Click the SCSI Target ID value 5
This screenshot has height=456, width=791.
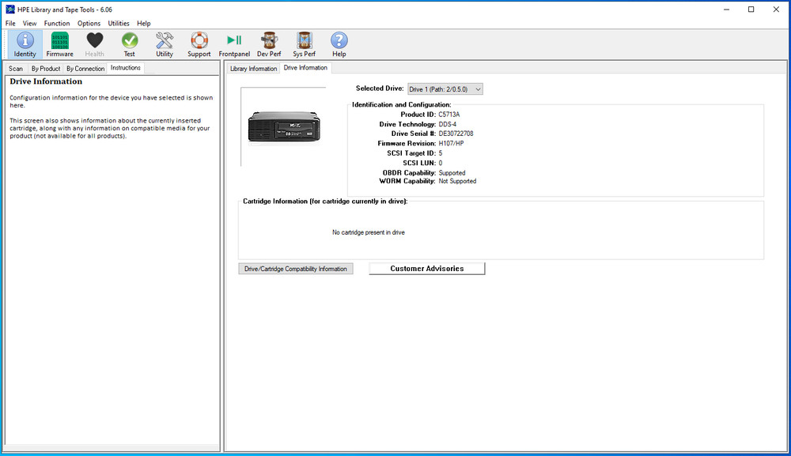(x=441, y=153)
